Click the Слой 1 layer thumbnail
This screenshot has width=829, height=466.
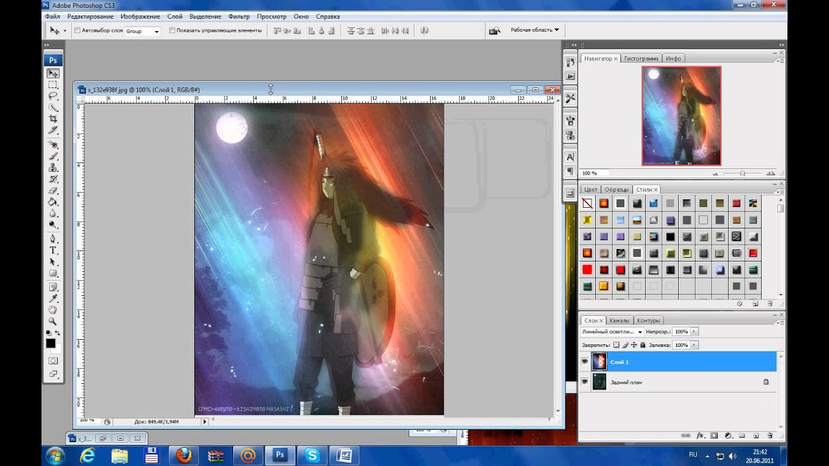[x=599, y=361]
